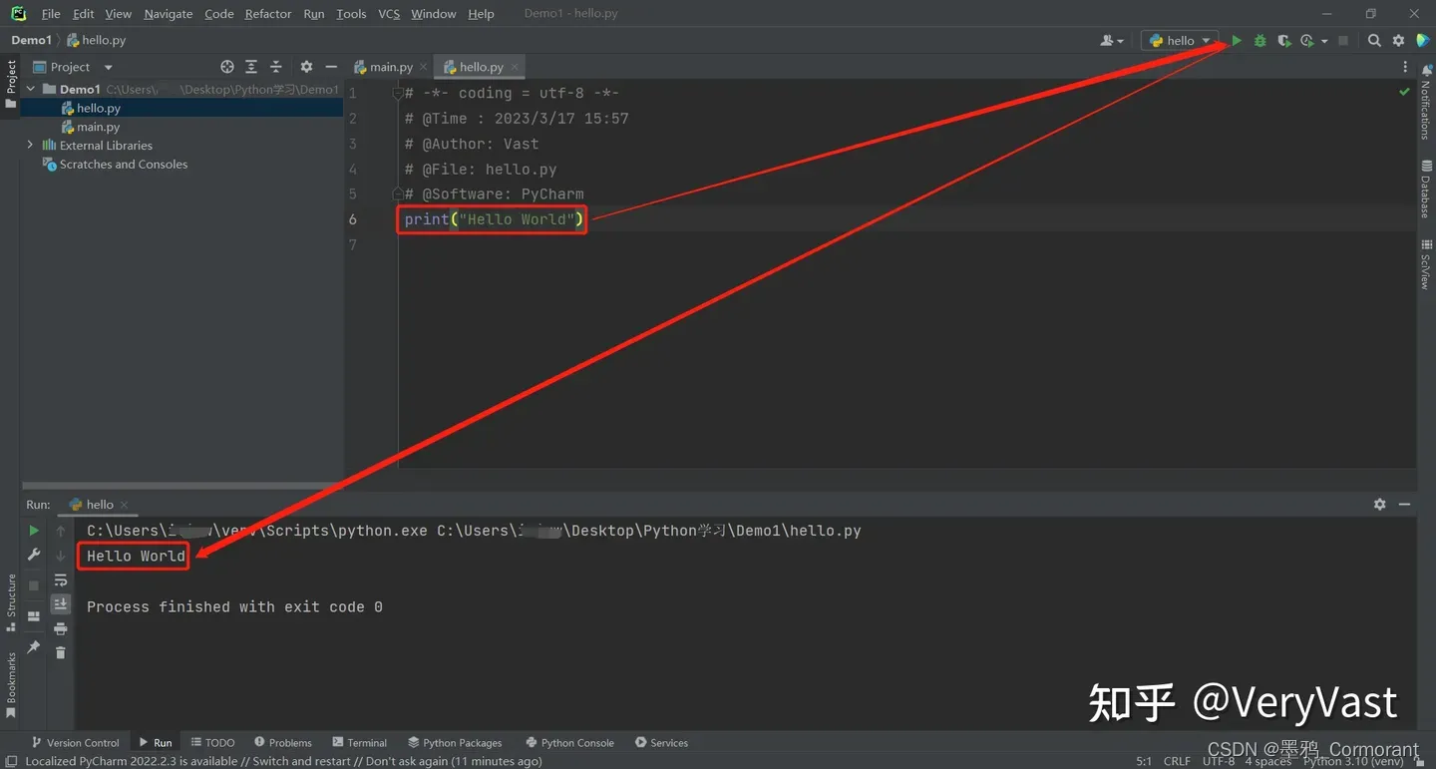Open Run panel settings gear

coord(1380,505)
